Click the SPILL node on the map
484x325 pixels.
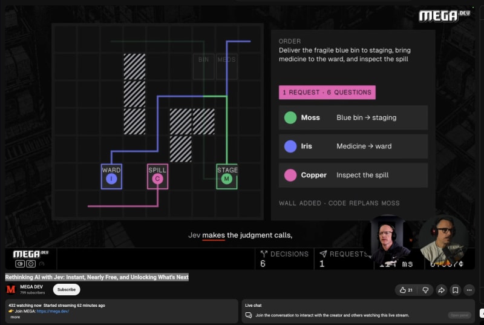[157, 177]
